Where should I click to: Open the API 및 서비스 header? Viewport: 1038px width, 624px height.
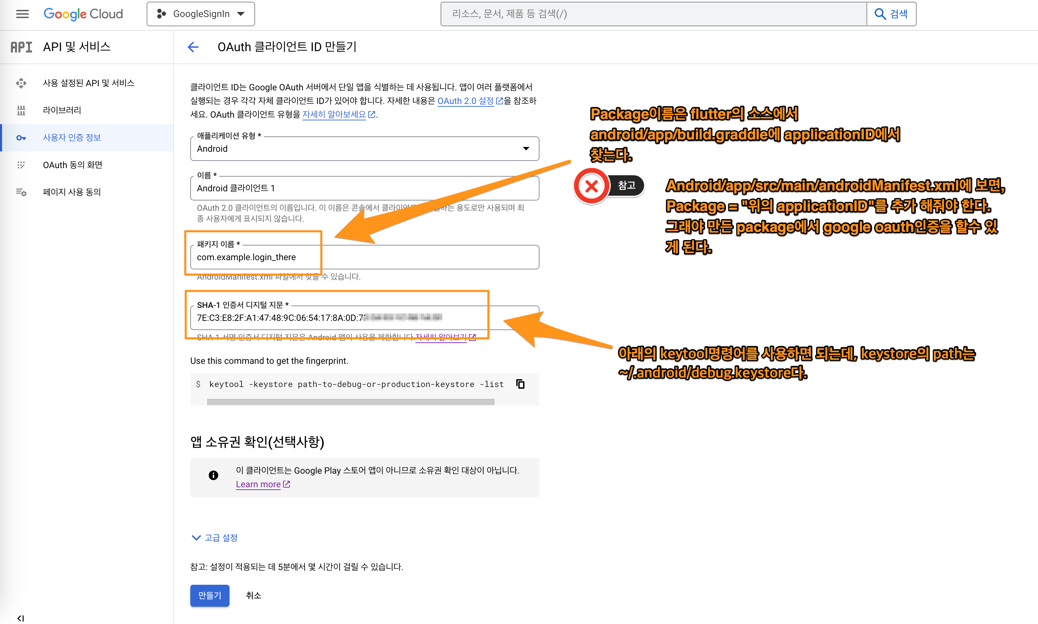tap(76, 47)
